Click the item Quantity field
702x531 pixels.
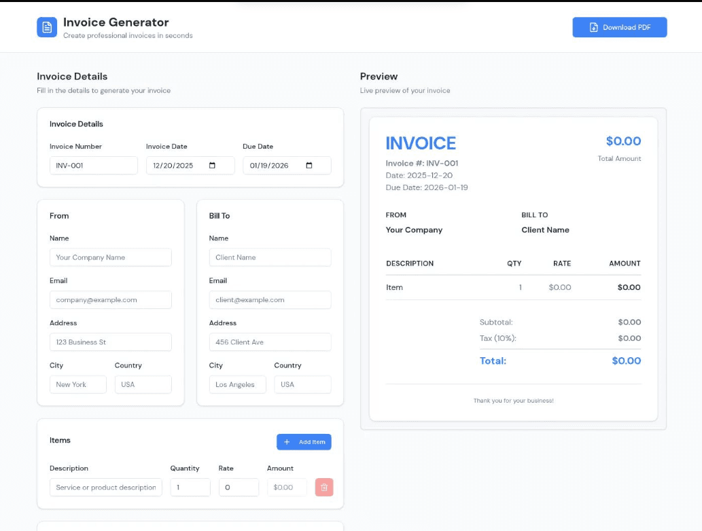[190, 487]
